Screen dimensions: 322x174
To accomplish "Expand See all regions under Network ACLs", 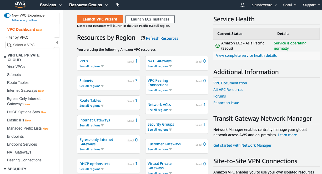I will coord(160,110).
